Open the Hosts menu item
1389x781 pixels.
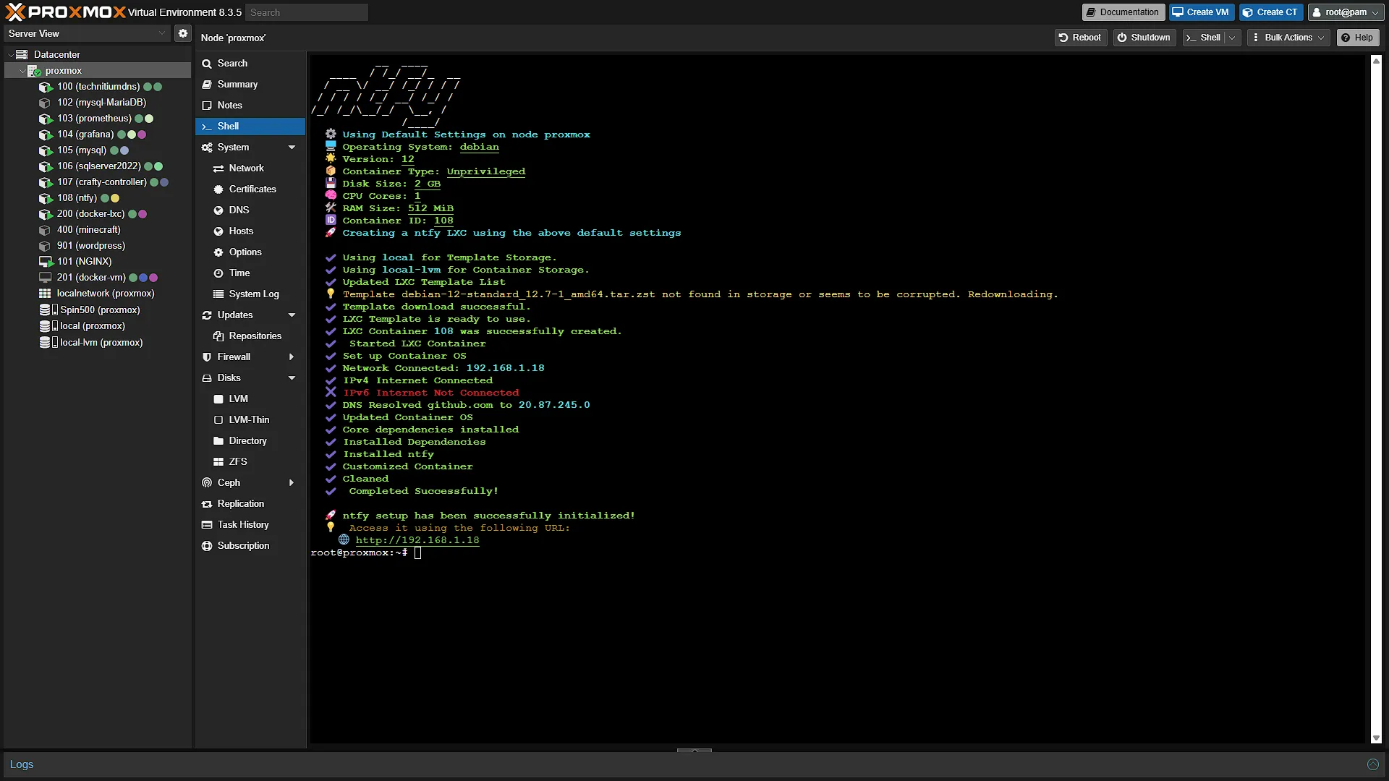point(250,231)
